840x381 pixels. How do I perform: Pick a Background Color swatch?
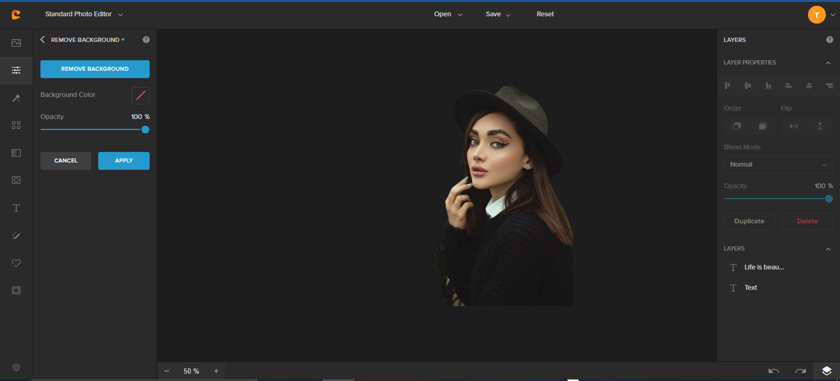coord(141,95)
